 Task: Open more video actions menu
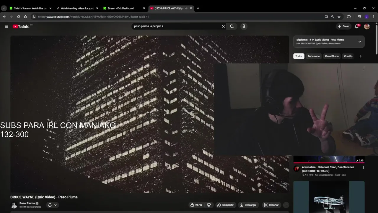(286, 205)
